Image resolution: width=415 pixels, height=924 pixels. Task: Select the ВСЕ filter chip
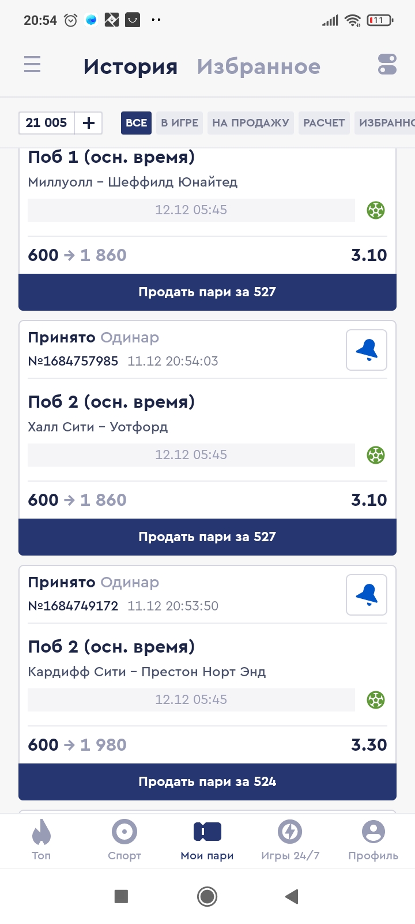click(x=136, y=123)
